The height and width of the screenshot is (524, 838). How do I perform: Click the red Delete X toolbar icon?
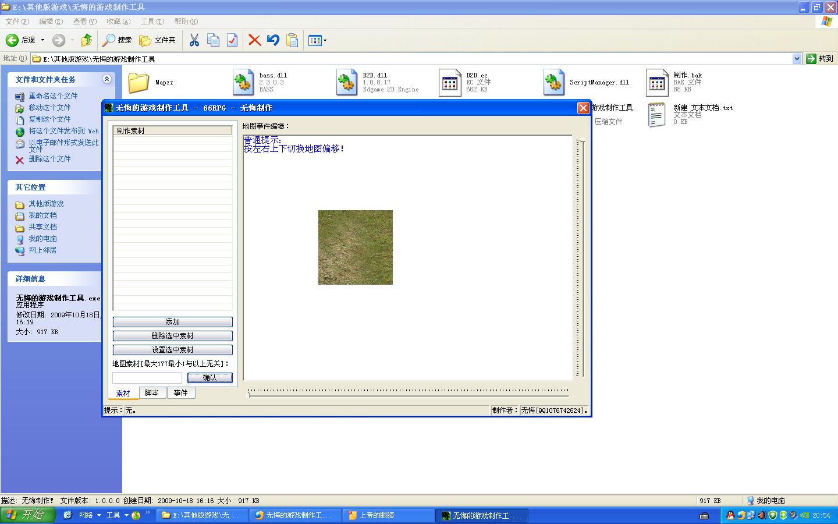click(254, 40)
